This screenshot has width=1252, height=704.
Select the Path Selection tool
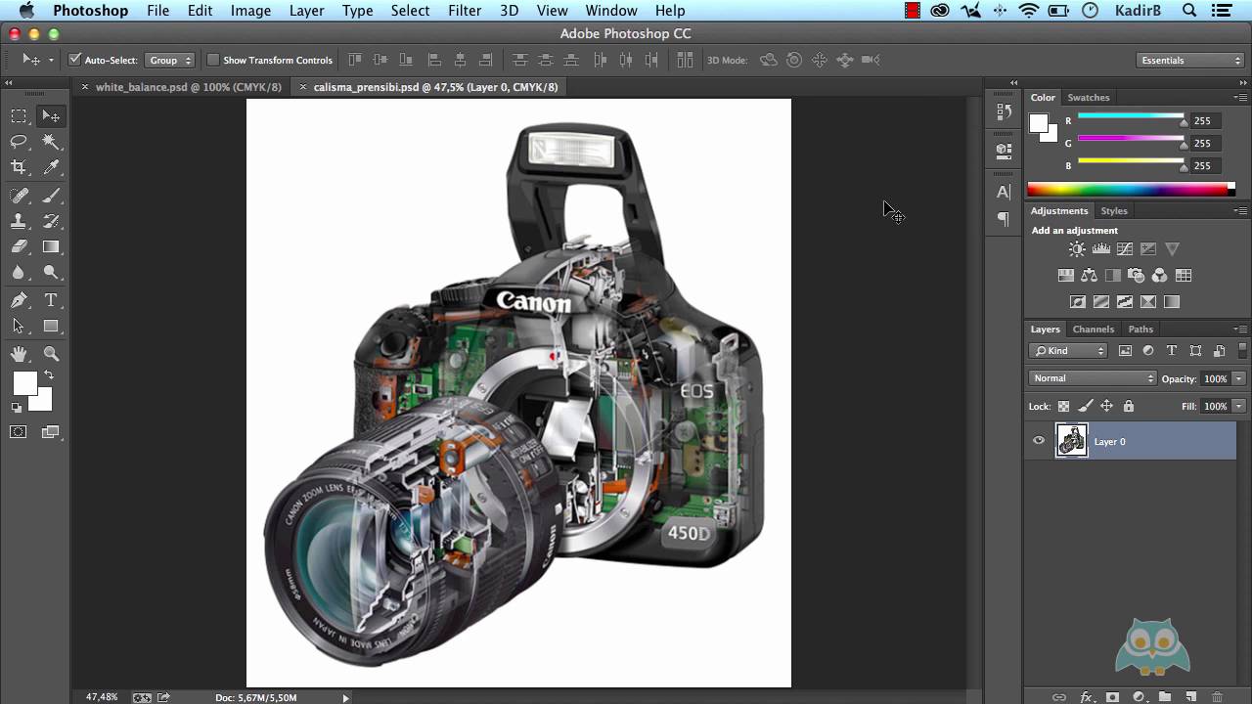pyautogui.click(x=19, y=326)
